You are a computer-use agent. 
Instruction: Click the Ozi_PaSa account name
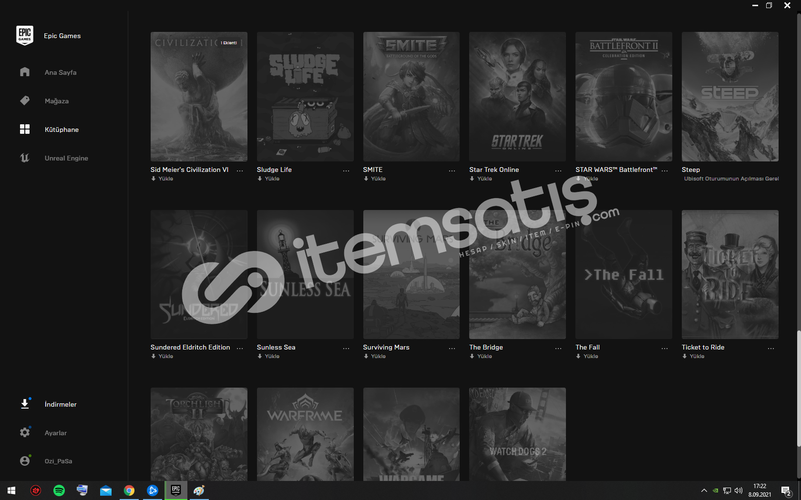[x=59, y=461]
